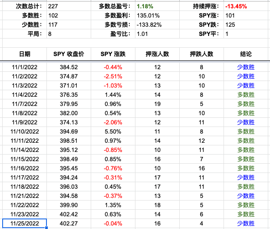Click the -0.76% change cell
Screen dimensions: 270x229
coord(113,169)
